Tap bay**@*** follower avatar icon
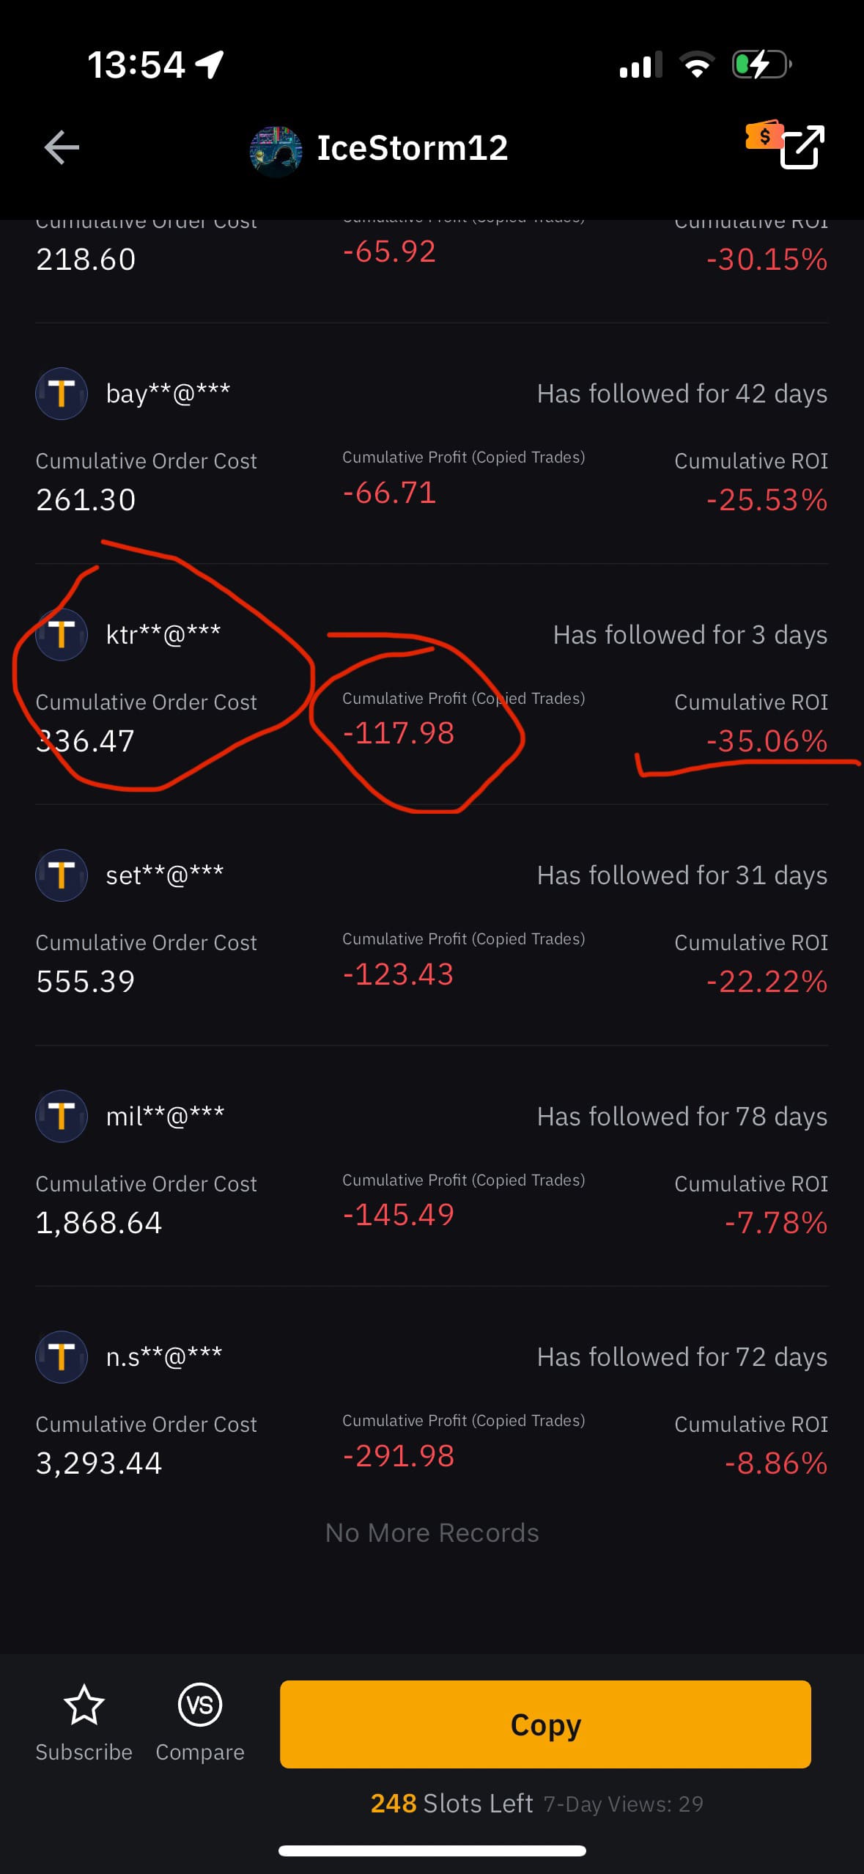 [62, 394]
